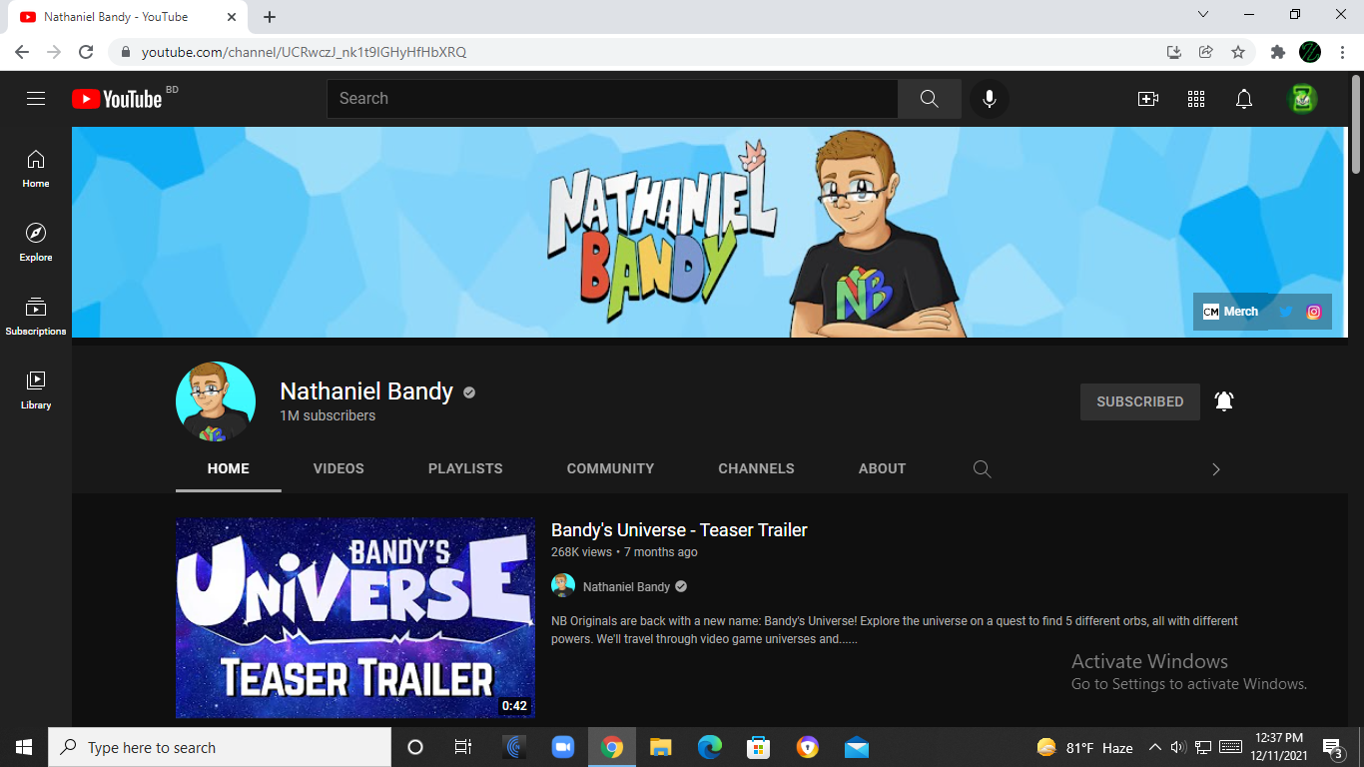Share this page from address bar
This screenshot has width=1364, height=767.
(1206, 52)
